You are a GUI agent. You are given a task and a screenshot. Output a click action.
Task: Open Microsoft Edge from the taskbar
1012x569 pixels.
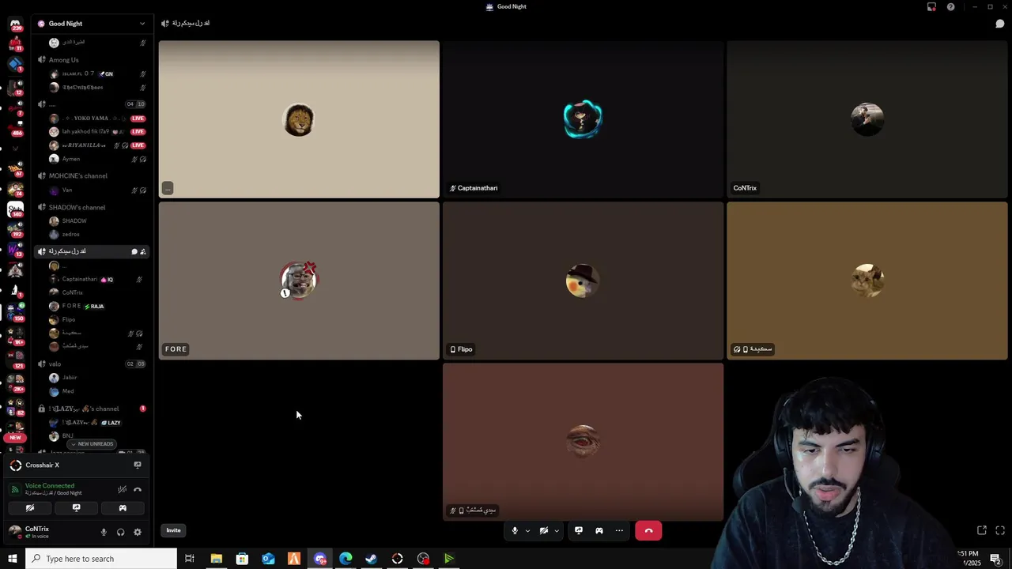click(x=346, y=559)
